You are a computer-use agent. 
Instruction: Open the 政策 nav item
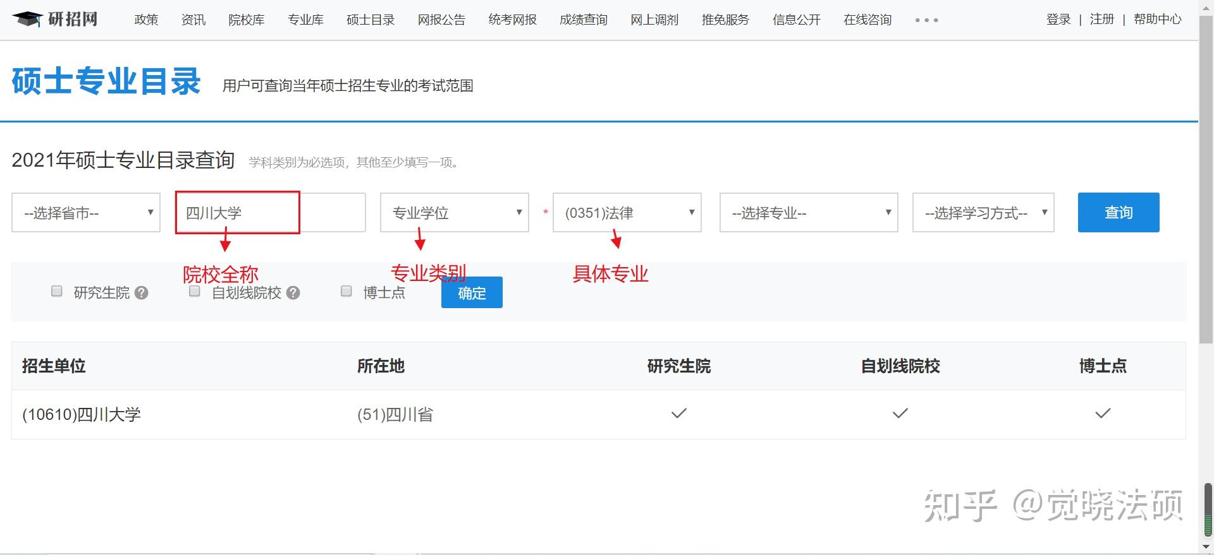click(x=146, y=20)
